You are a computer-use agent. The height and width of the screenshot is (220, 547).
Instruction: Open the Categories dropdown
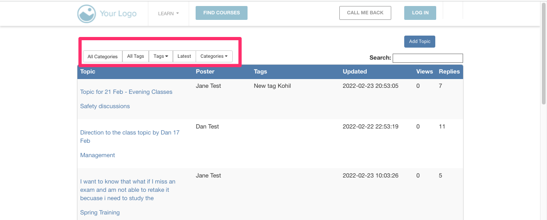coord(214,56)
